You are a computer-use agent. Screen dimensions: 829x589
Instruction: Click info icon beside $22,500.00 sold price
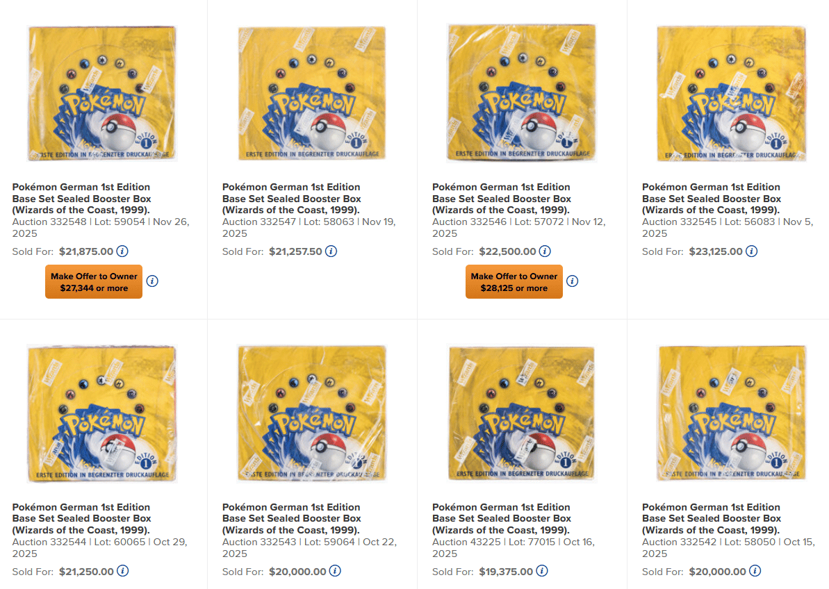click(545, 251)
